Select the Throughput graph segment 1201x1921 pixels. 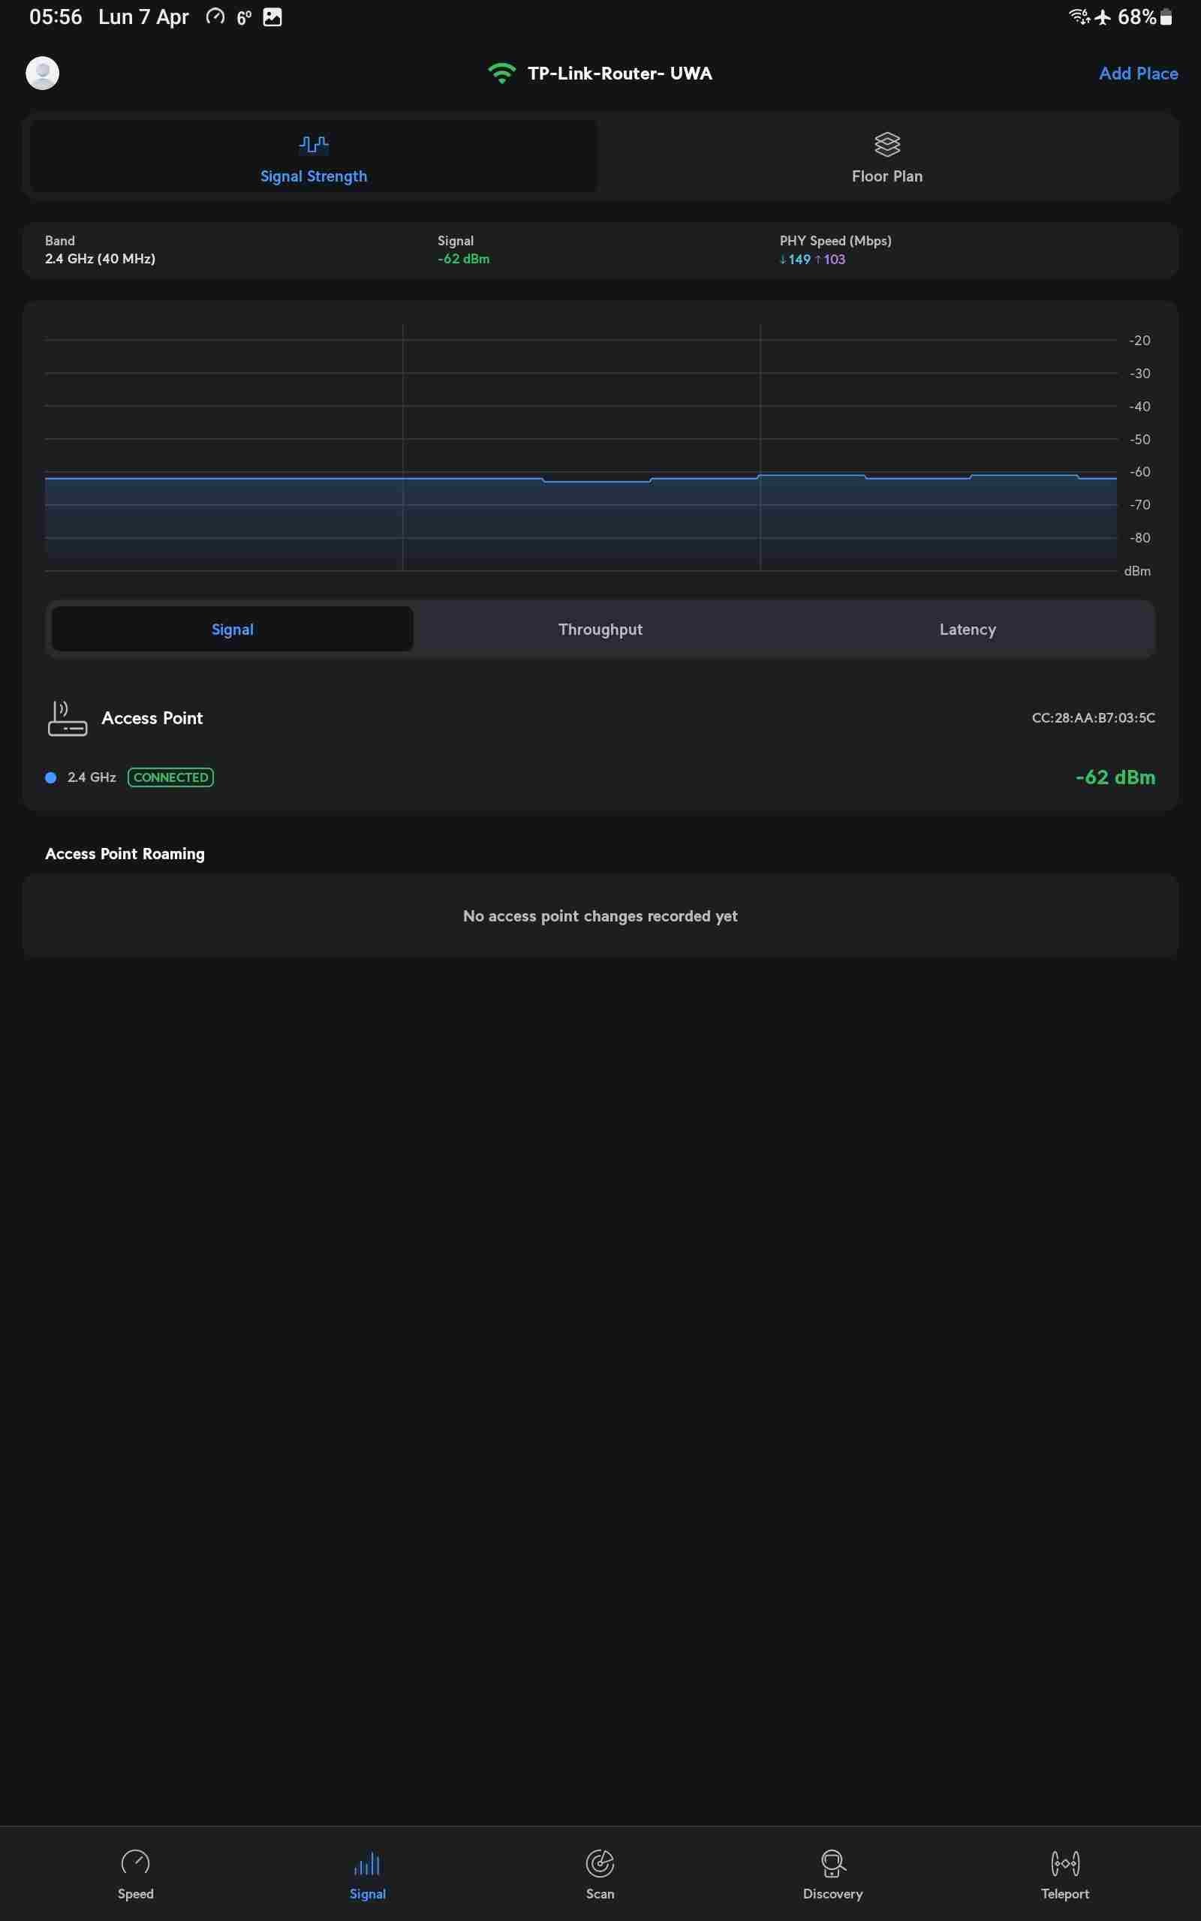pyautogui.click(x=600, y=630)
